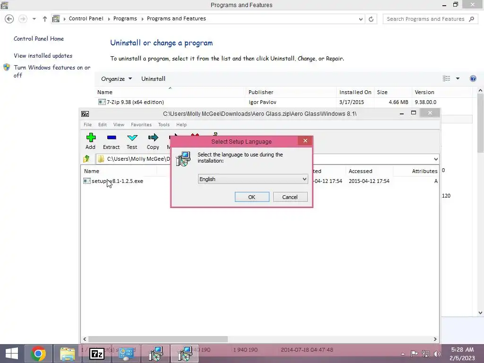The image size is (484, 363).
Task: Open Turn Windows features on or off
Action: pos(52,71)
